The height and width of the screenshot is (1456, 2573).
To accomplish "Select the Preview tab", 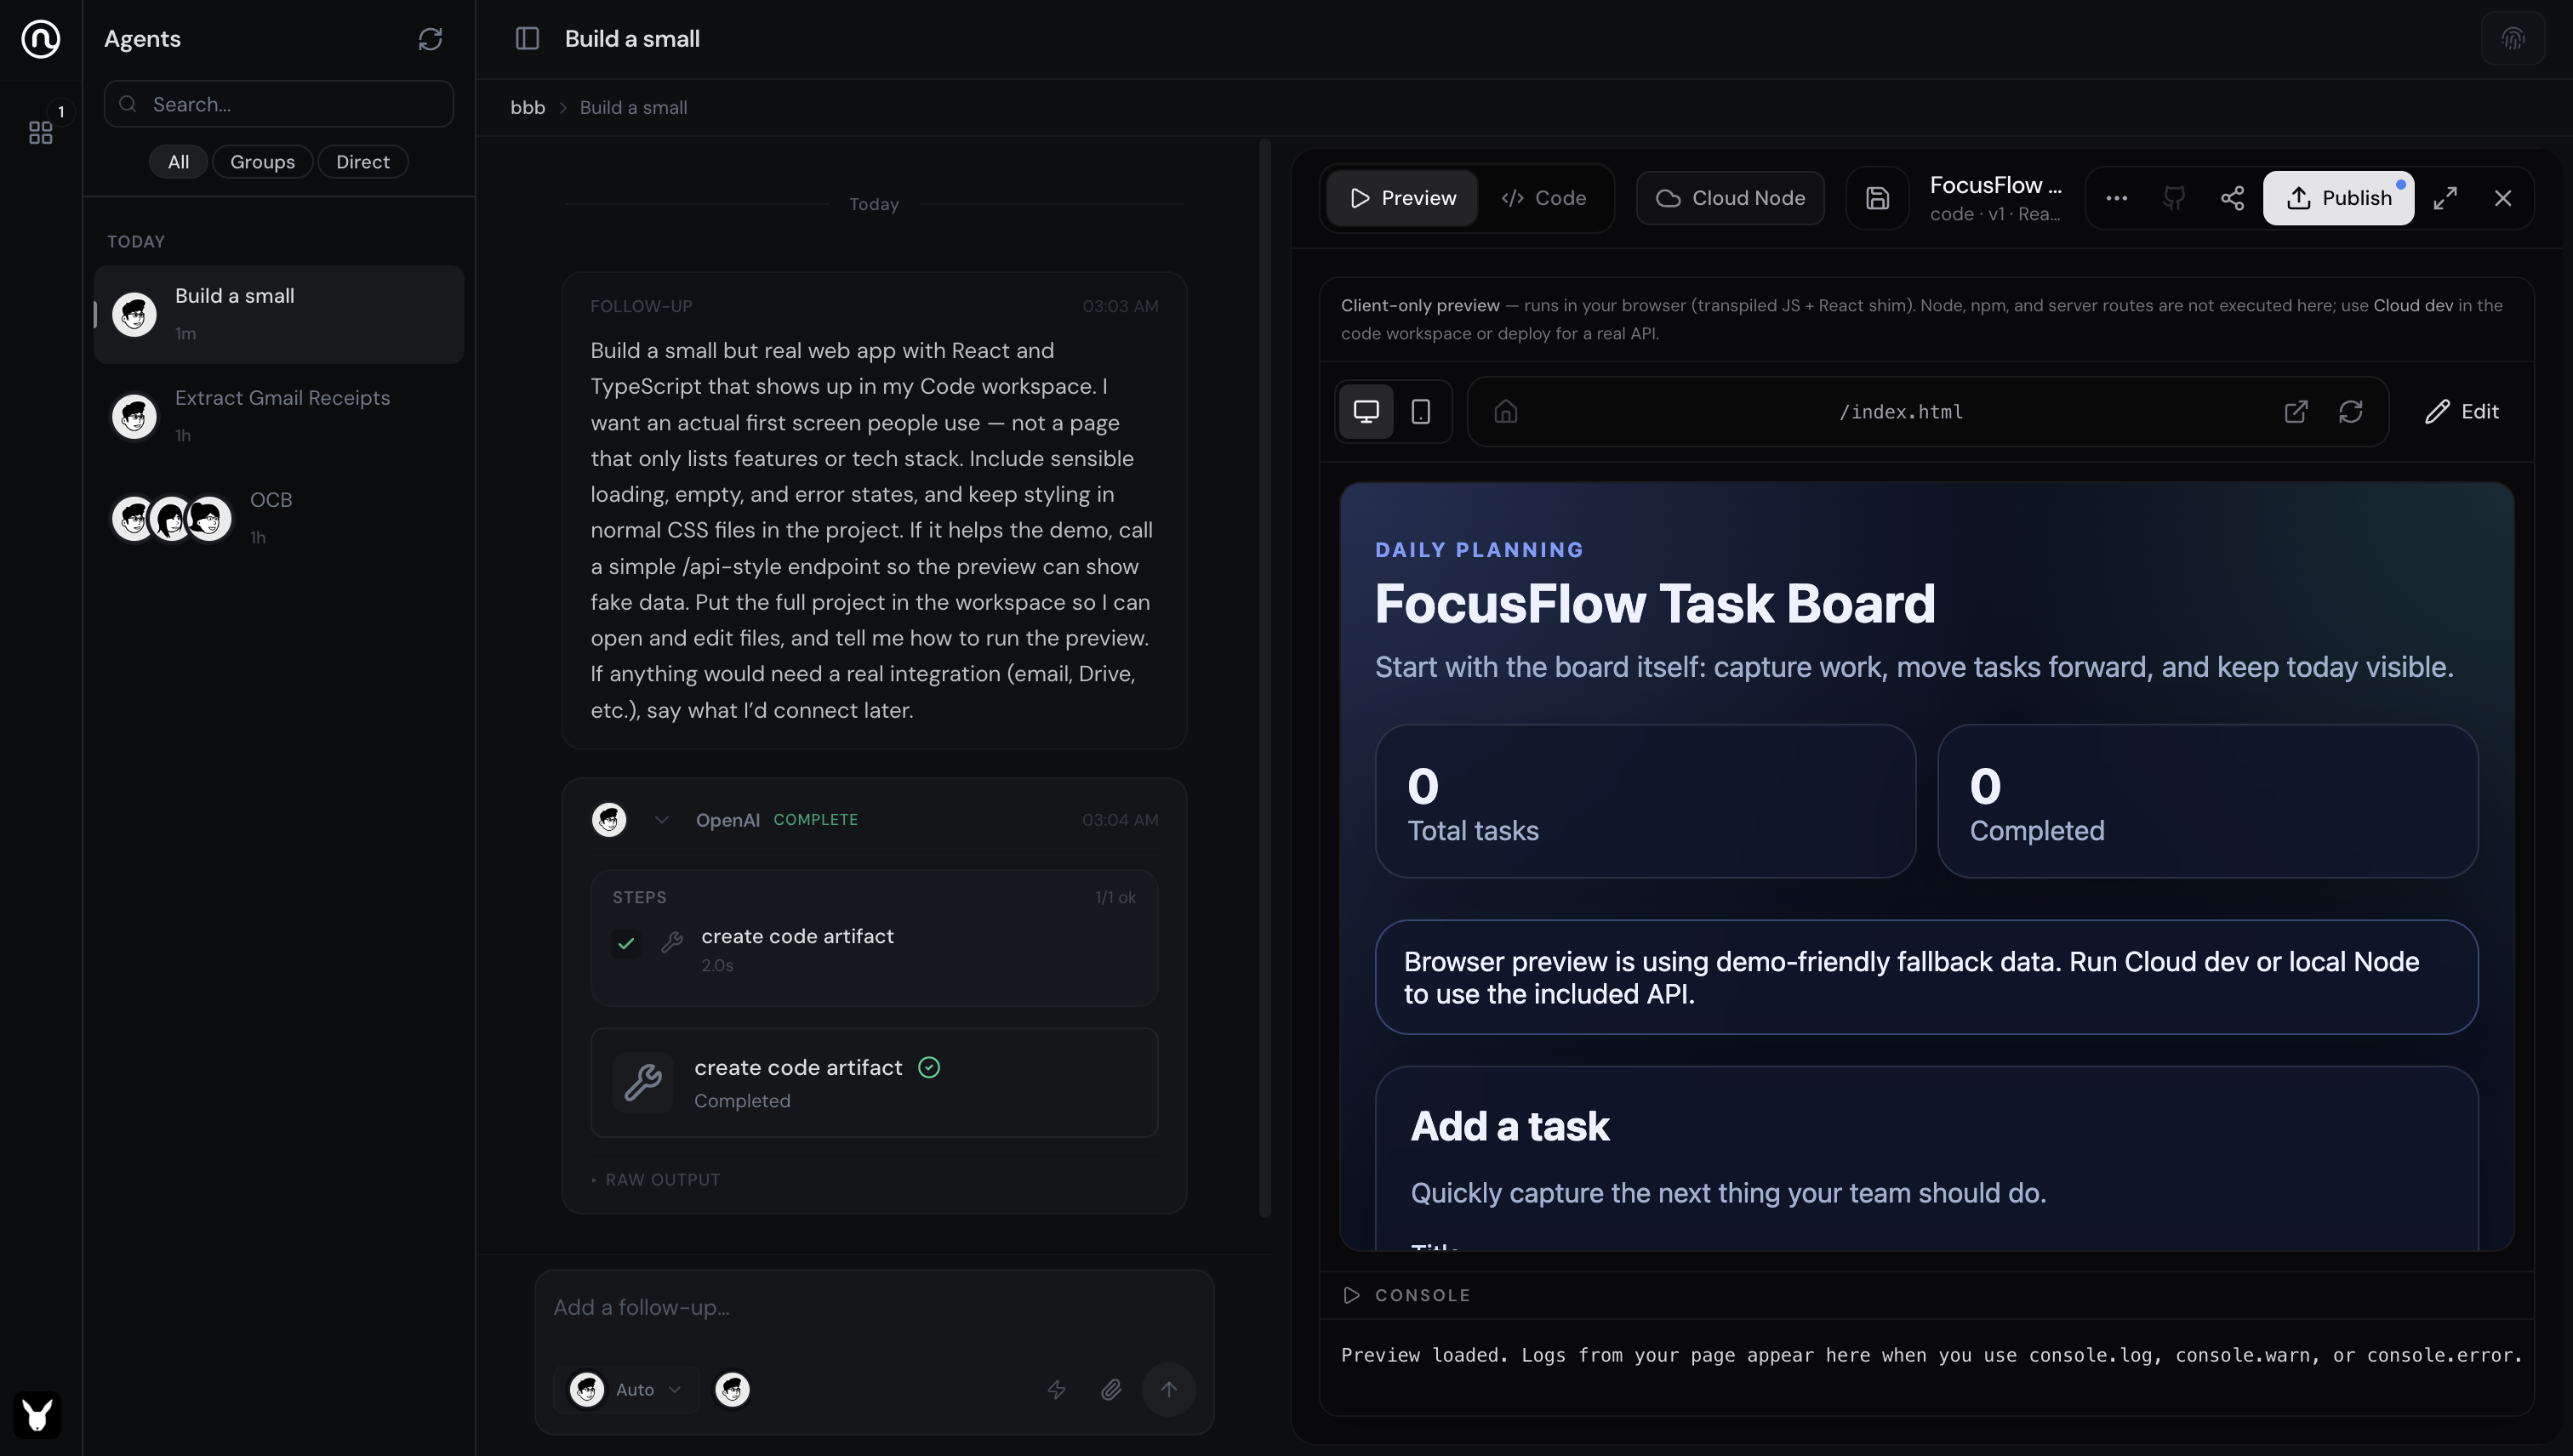I will point(1401,198).
